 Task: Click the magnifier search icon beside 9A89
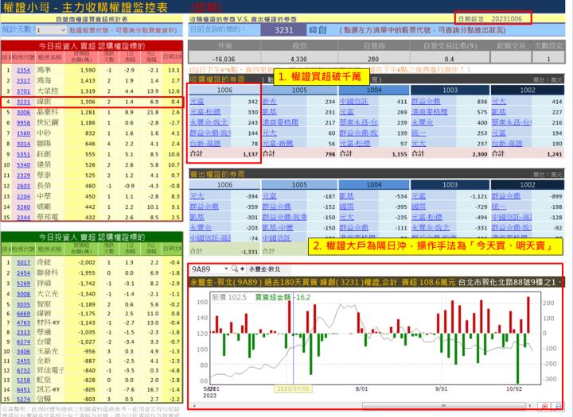point(234,269)
